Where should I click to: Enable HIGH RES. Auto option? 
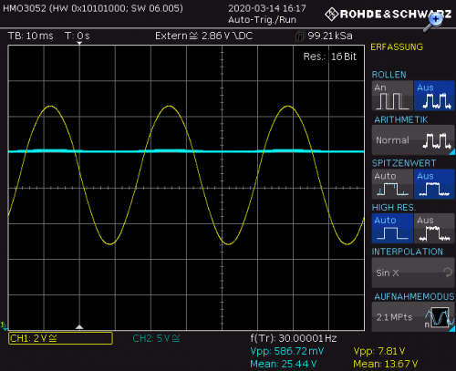coord(392,228)
